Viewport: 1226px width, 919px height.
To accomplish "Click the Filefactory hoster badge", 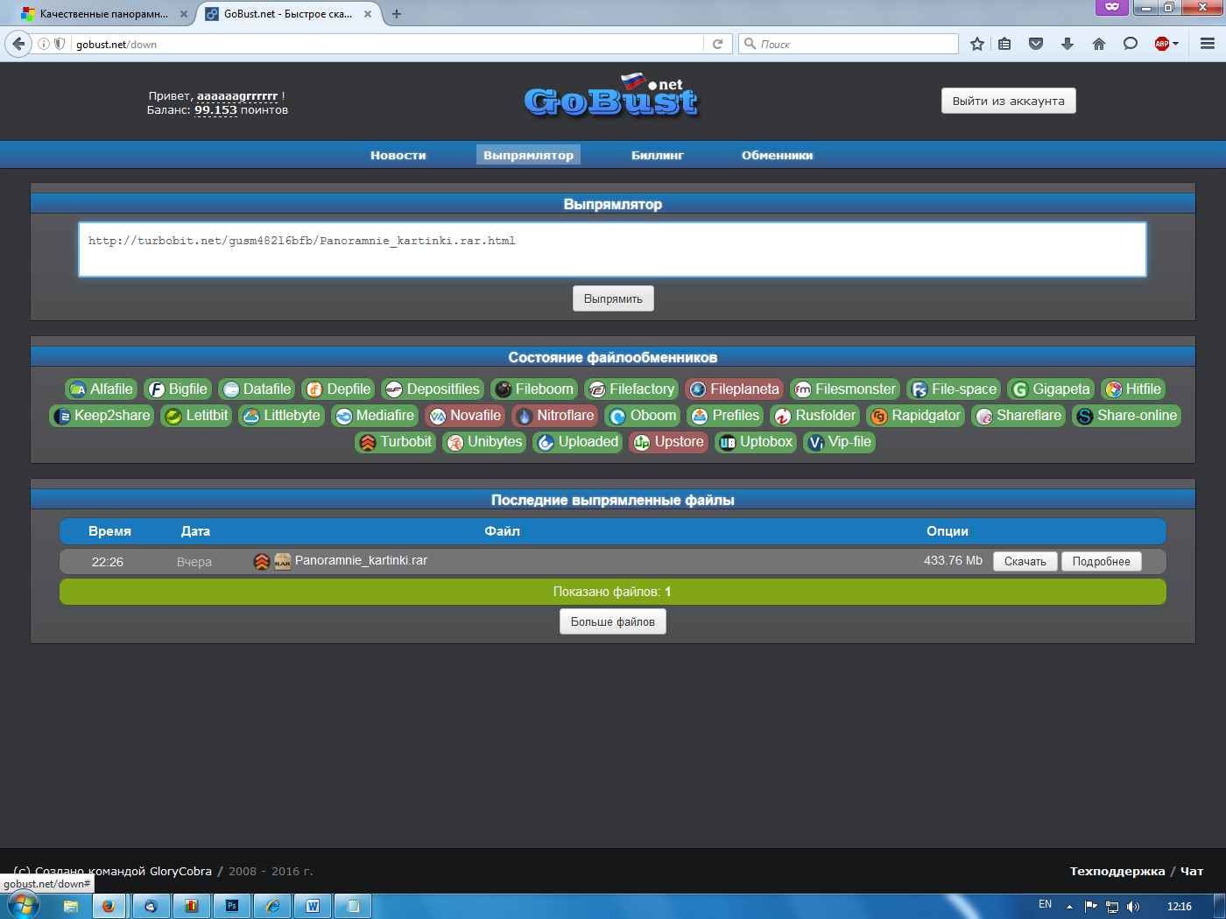I will click(631, 389).
